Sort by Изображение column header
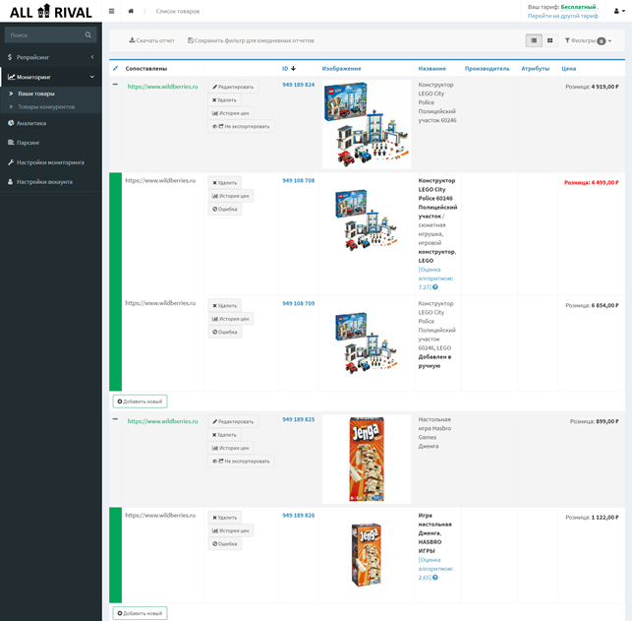 pyautogui.click(x=341, y=69)
